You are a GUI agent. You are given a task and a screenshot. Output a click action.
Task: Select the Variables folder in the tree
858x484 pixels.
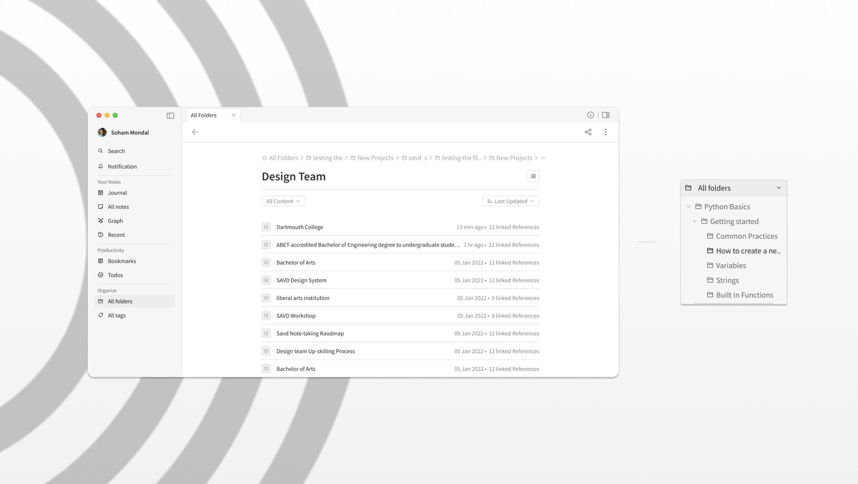(x=731, y=266)
